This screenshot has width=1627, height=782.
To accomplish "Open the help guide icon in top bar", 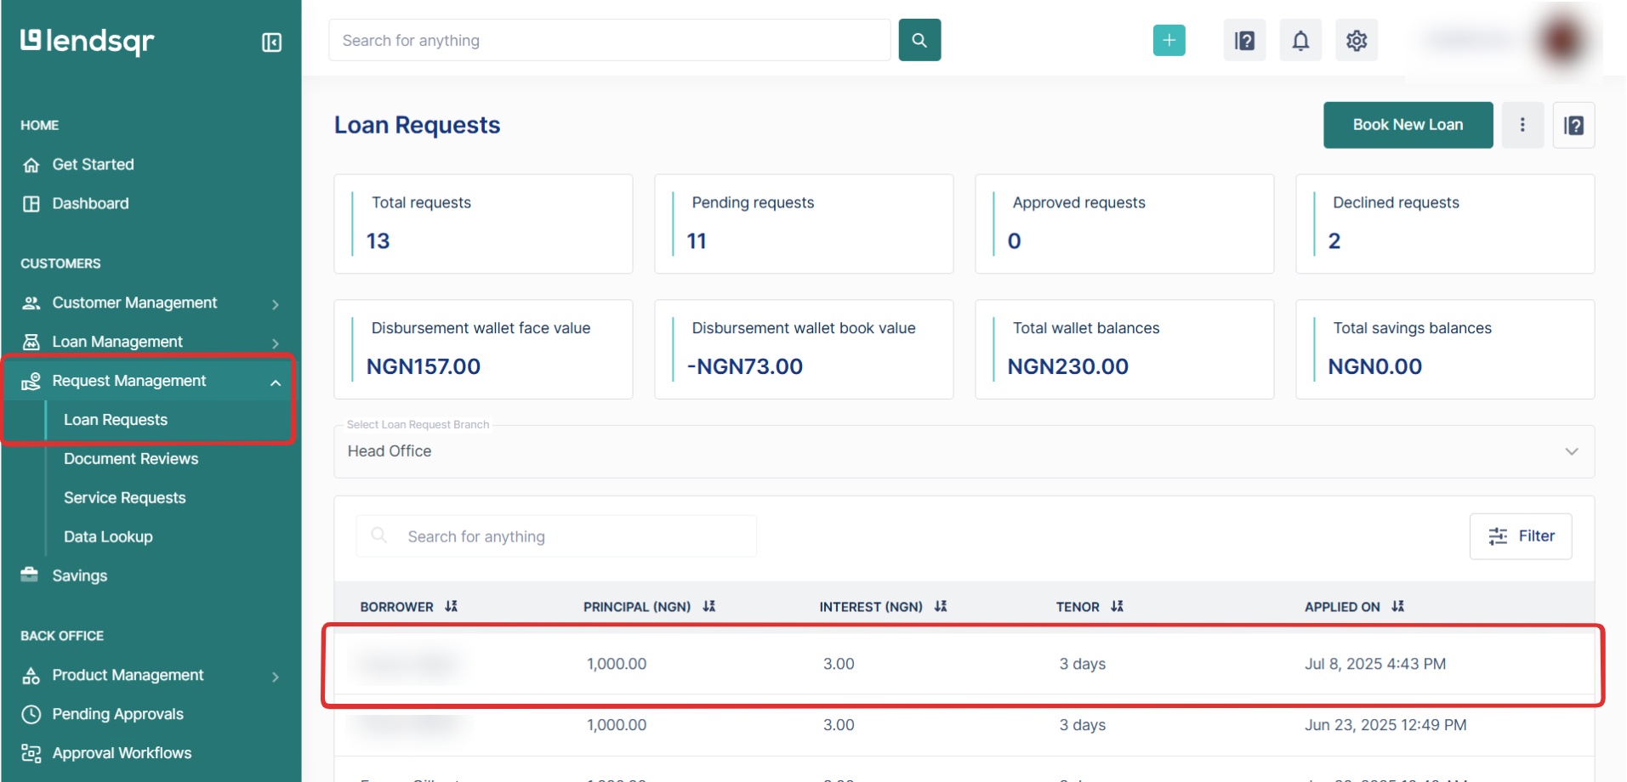I will [1244, 40].
